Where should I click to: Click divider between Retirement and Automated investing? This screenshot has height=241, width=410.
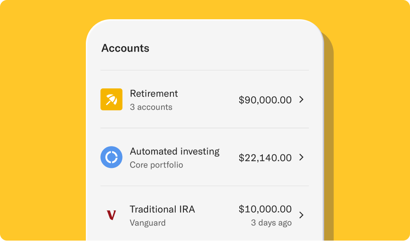[x=205, y=128]
